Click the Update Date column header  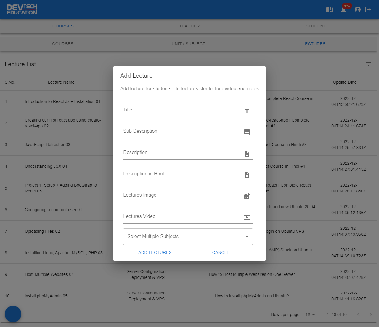345,82
